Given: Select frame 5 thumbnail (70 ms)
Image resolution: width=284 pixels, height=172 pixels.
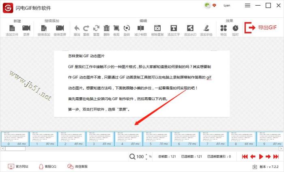Looking at the screenshot, I should pyautogui.click(x=157, y=139).
